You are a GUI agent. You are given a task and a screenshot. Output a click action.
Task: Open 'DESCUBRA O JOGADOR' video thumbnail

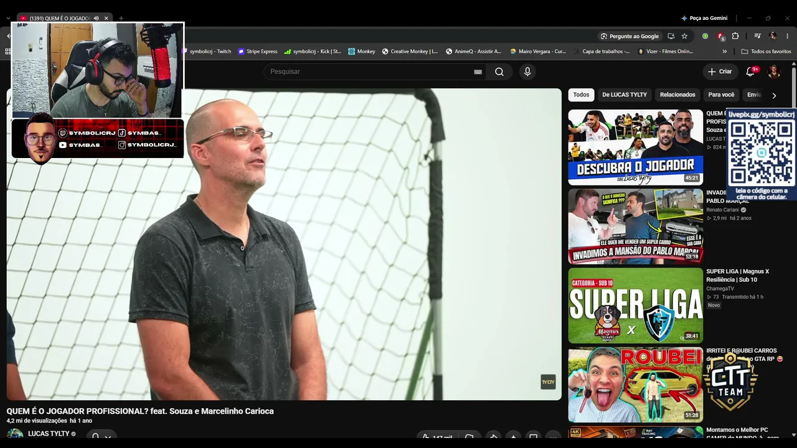(x=635, y=147)
